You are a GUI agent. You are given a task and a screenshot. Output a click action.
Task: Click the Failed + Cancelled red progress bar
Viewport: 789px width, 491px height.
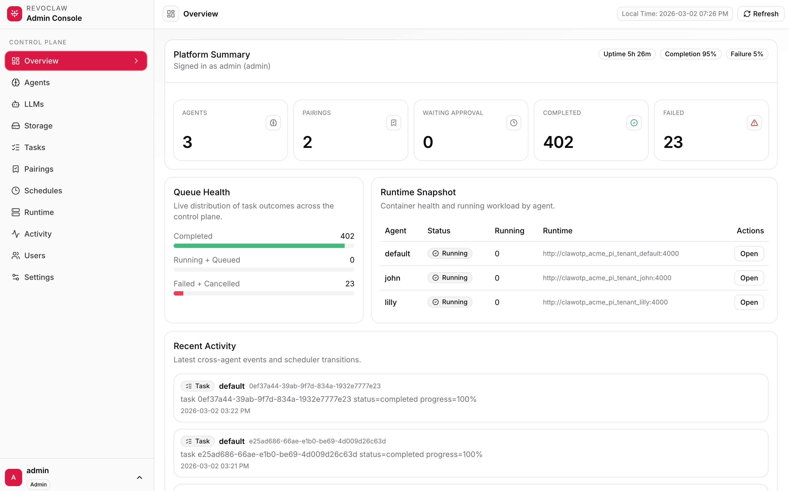coord(178,294)
